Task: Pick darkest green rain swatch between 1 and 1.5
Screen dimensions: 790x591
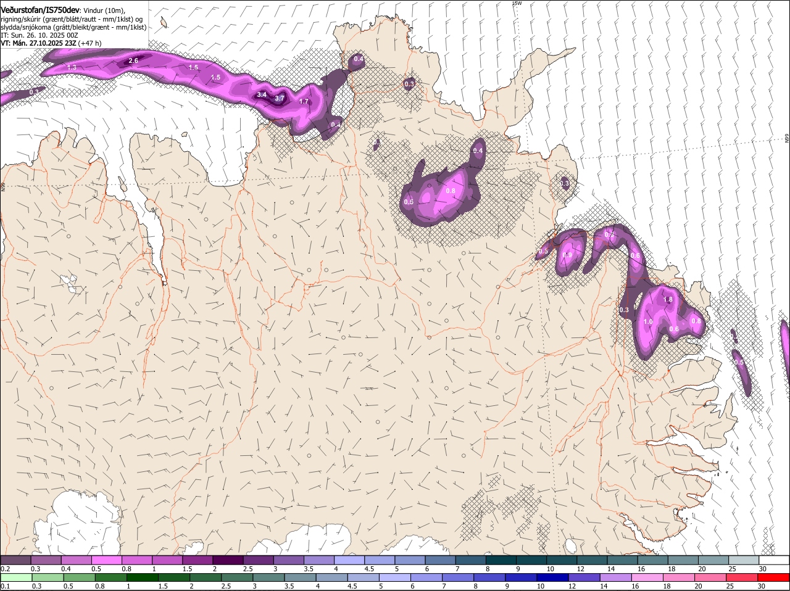Action: tap(143, 577)
